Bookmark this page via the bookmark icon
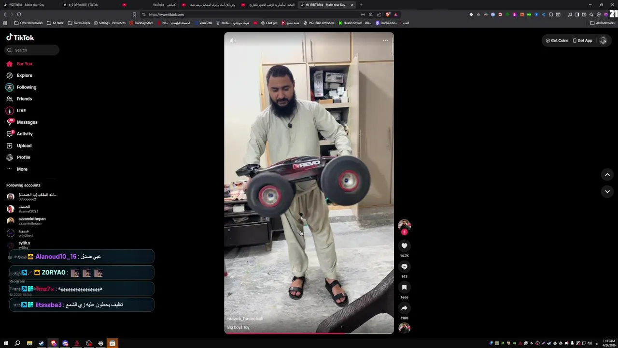The height and width of the screenshot is (348, 618). 134,14
